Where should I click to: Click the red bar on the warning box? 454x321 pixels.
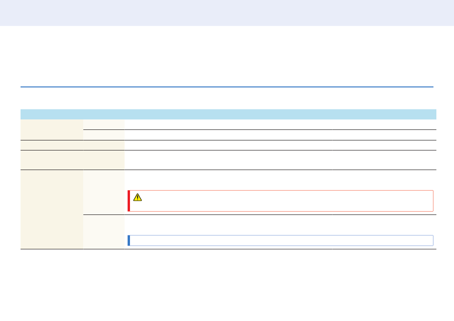coord(129,201)
